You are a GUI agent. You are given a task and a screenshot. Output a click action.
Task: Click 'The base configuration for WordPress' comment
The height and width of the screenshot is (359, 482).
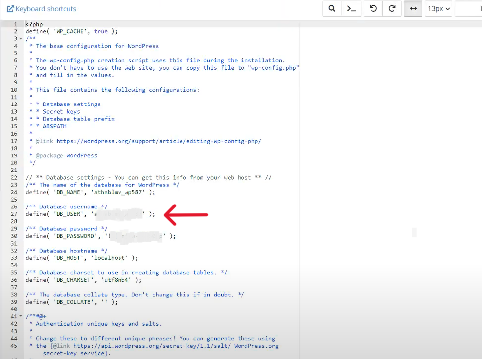(97, 46)
